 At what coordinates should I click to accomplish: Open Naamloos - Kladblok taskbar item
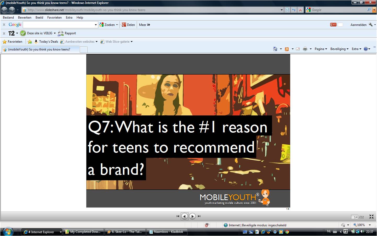[167, 232]
